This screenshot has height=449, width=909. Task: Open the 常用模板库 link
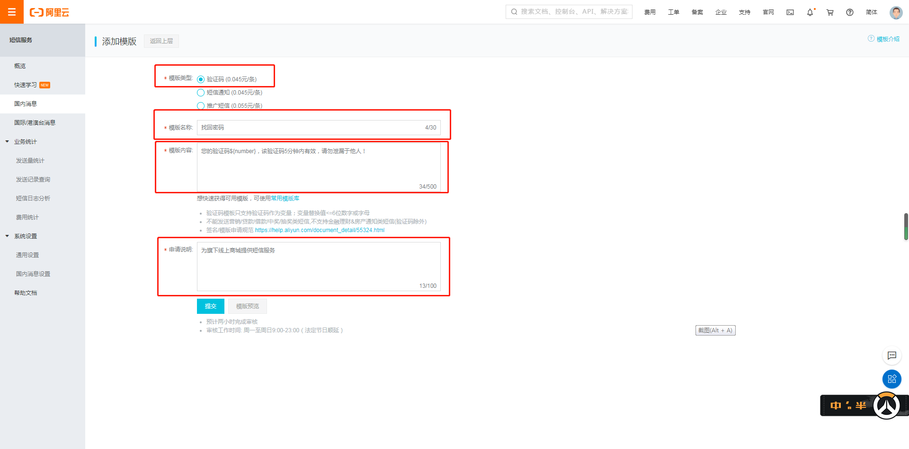click(285, 199)
